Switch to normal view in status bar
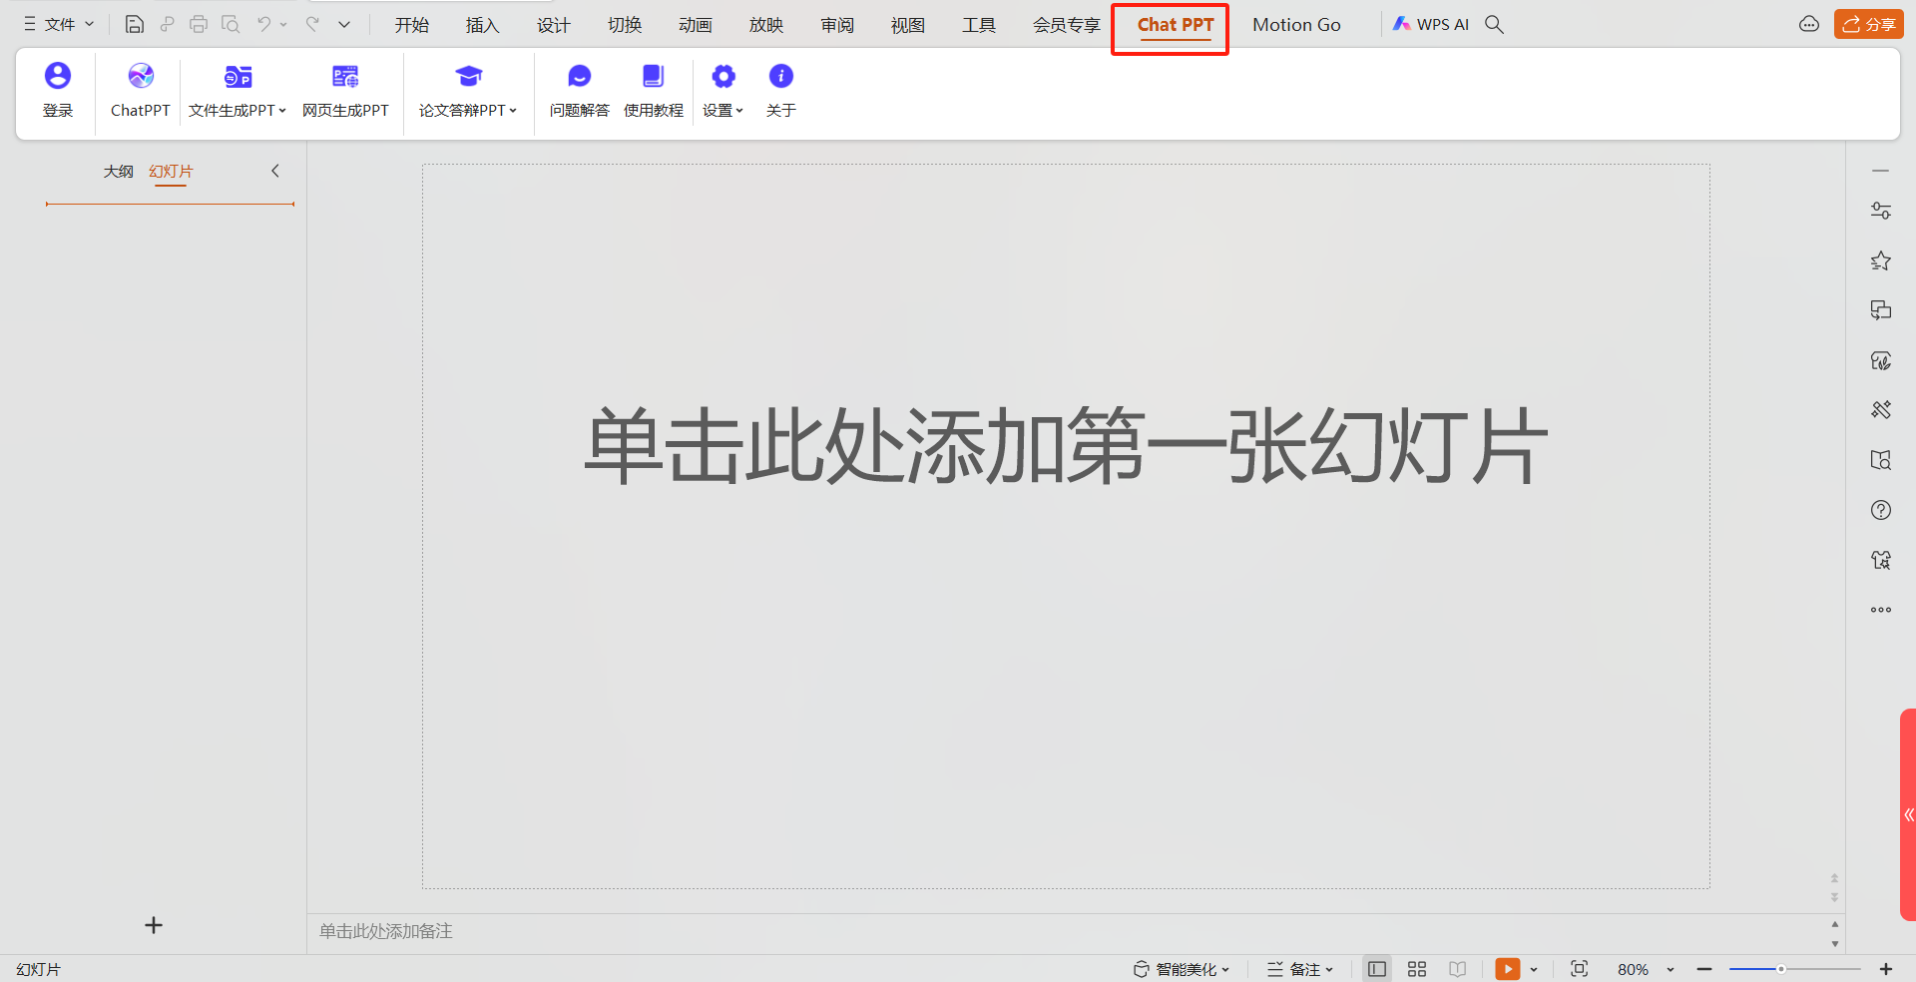 tap(1377, 969)
